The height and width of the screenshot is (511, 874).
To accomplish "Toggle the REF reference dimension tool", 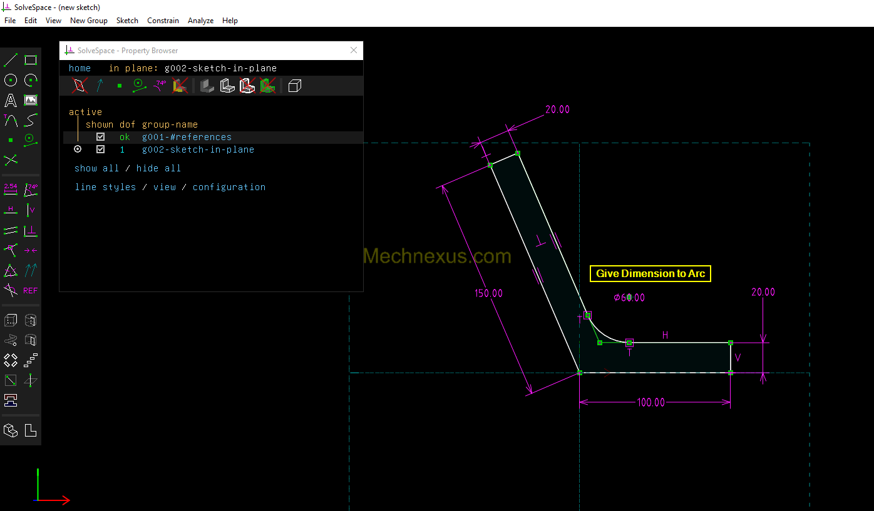I will (x=31, y=291).
